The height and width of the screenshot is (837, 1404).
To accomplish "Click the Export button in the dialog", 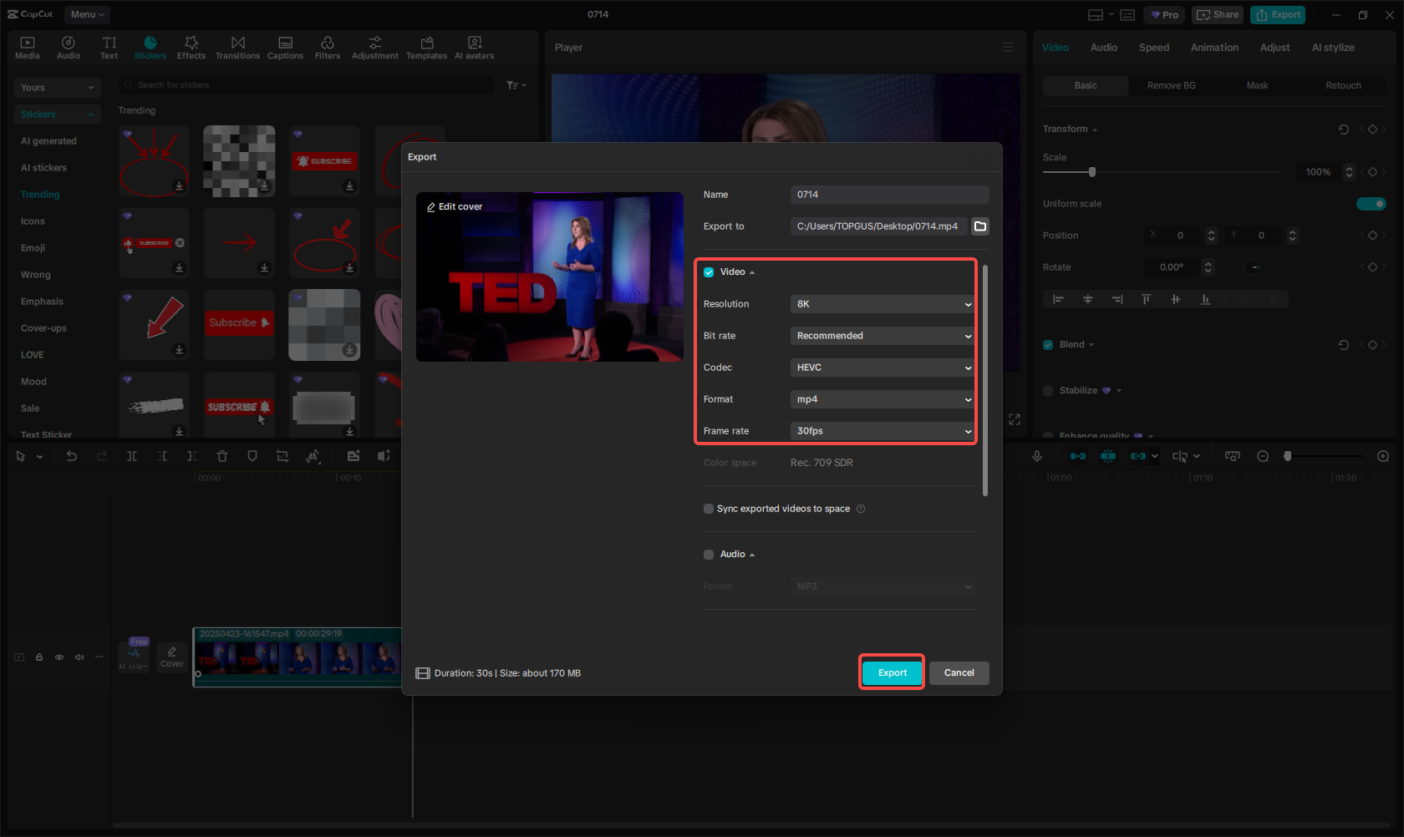I will point(892,672).
